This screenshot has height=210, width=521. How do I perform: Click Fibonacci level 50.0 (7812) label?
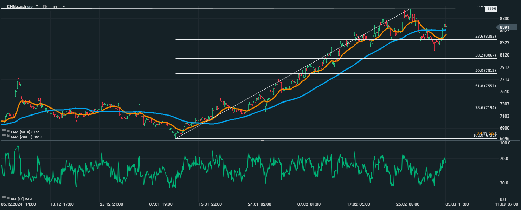[486, 71]
